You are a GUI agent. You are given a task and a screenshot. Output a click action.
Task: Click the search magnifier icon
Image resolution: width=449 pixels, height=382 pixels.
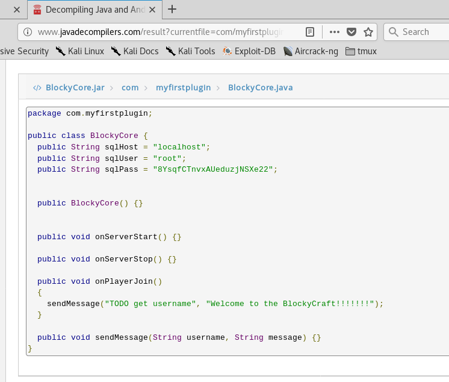393,32
